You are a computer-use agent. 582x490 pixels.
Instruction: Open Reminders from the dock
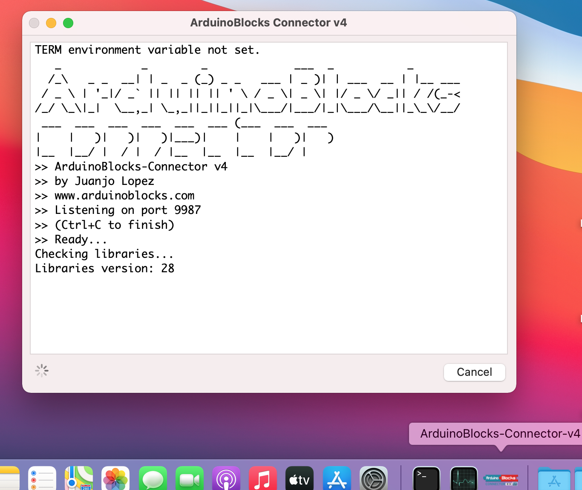42,478
